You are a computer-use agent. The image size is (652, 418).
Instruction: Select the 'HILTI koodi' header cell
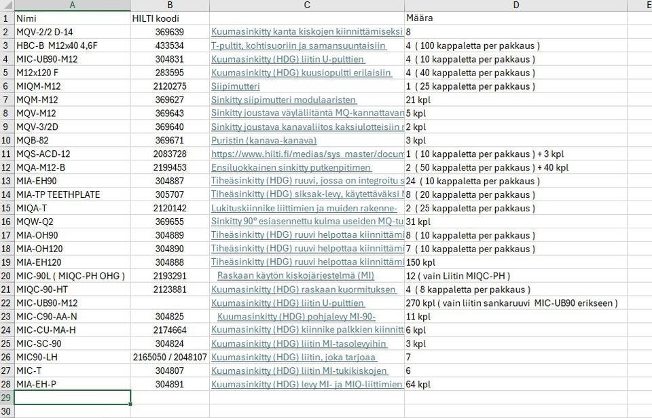pos(170,18)
